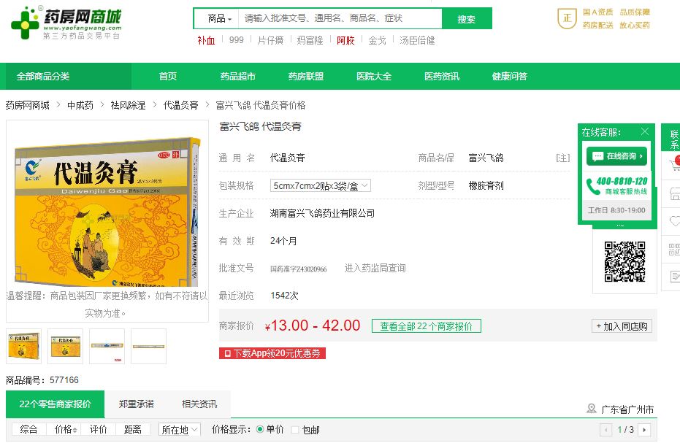Click the 金戈 hot search link
The width and height of the screenshot is (680, 443).
click(377, 40)
